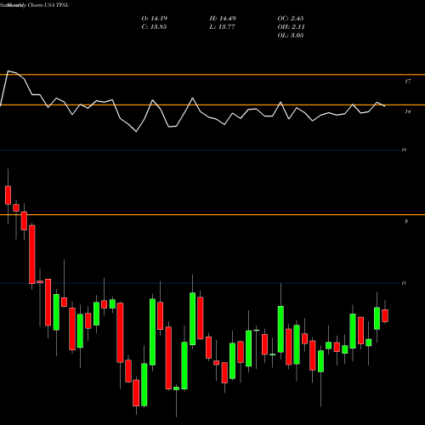Select the last red candlestick at the right end

click(x=385, y=315)
